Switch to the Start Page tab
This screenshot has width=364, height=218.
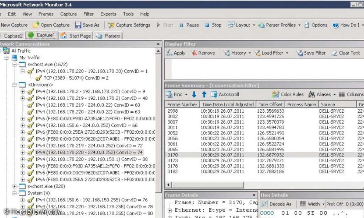coord(76,36)
